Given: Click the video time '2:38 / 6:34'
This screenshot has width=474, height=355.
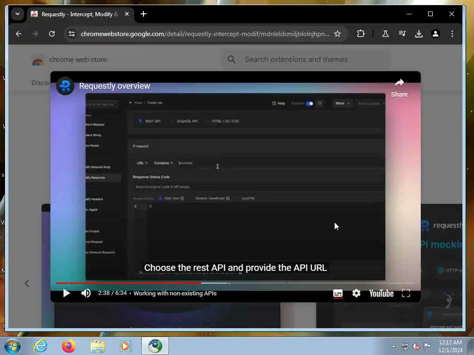Looking at the screenshot, I should (112, 293).
